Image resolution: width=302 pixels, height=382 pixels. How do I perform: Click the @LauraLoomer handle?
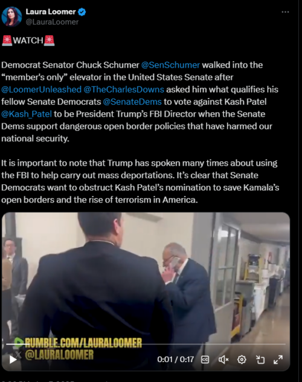52,22
